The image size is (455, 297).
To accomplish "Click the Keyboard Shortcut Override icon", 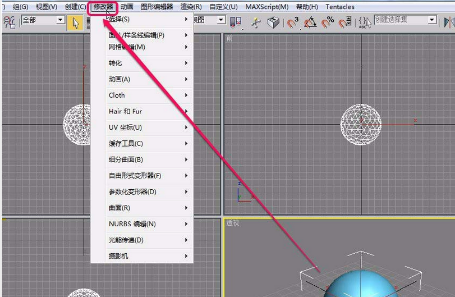I will 273,22.
